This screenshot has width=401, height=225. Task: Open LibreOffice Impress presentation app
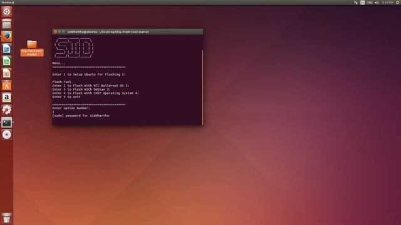[x=7, y=73]
